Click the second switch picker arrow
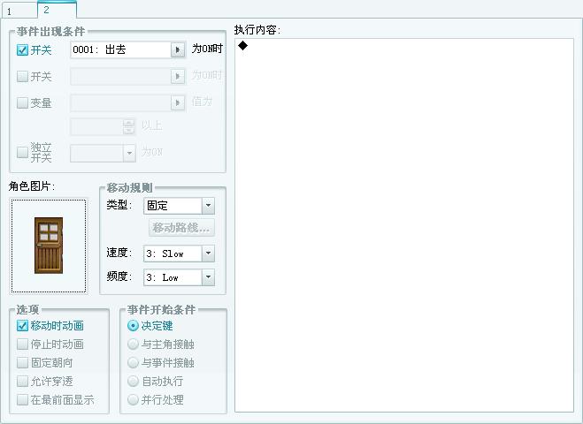Screen dimensions: 583x424 click(178, 77)
